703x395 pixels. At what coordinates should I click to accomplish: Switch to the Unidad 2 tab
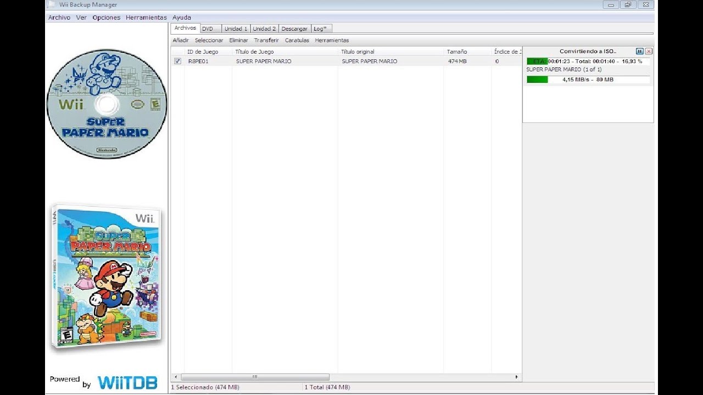264,29
